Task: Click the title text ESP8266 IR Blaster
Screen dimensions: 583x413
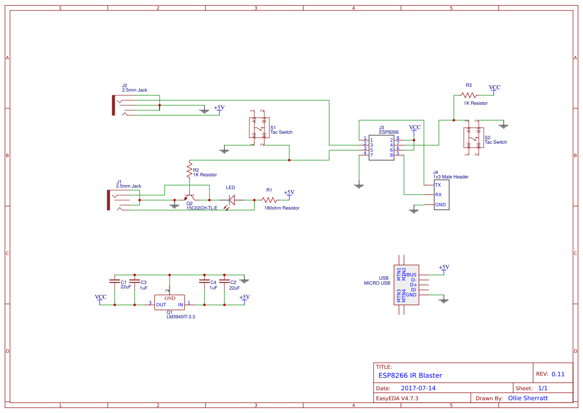Action: pos(410,375)
